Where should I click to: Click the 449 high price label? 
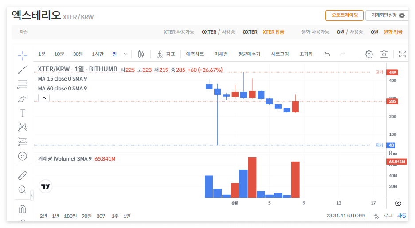tap(392, 73)
